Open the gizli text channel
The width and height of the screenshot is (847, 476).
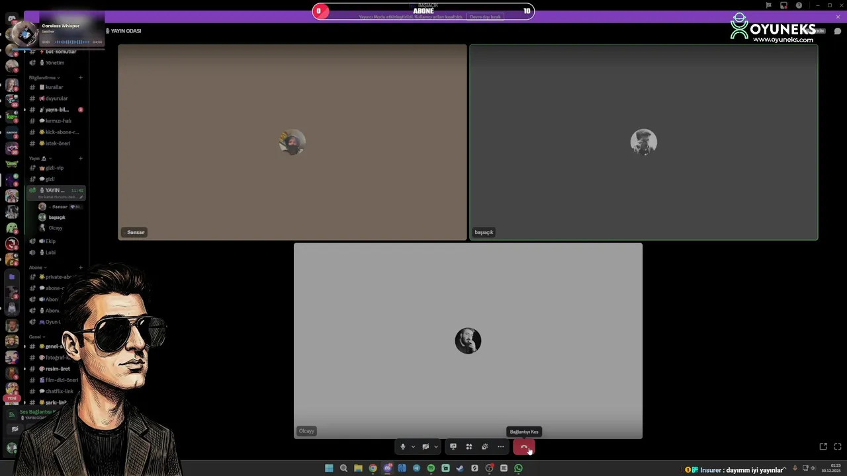(56, 179)
